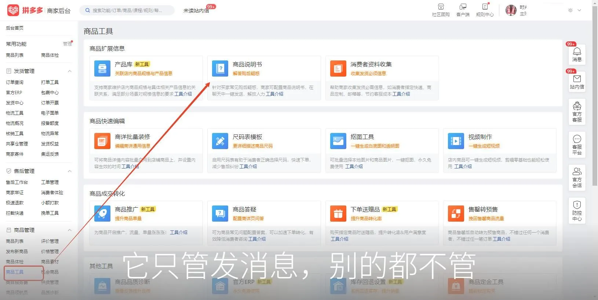
Task: Open the 下单送赠品 gift icon
Action: point(338,214)
